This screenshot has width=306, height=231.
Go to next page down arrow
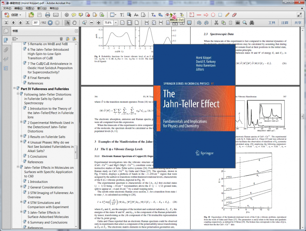coord(20,23)
